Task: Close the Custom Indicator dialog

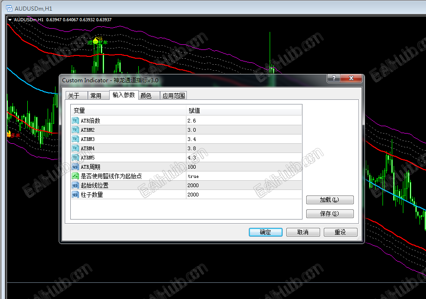Action: (351, 78)
